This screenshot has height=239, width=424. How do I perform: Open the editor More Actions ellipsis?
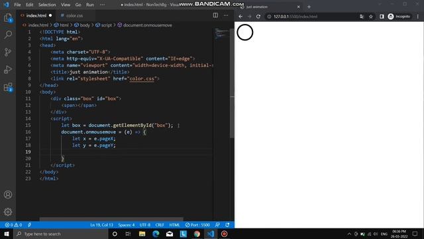pyautogui.click(x=226, y=15)
